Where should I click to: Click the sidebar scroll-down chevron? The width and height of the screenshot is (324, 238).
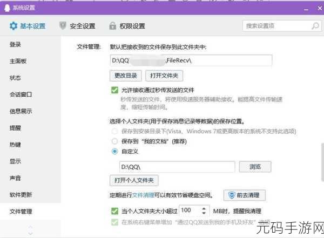coord(31,234)
